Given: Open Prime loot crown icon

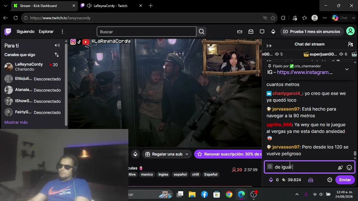Looking at the screenshot, I should tap(240, 32).
